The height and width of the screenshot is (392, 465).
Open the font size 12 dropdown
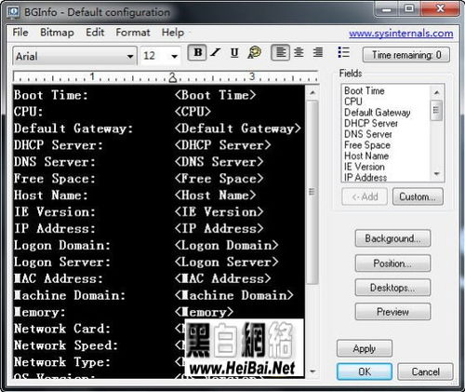(175, 57)
